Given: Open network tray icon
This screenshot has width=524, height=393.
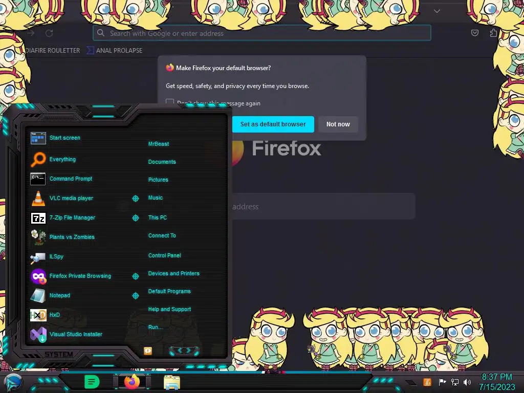Looking at the screenshot, I should 455,382.
